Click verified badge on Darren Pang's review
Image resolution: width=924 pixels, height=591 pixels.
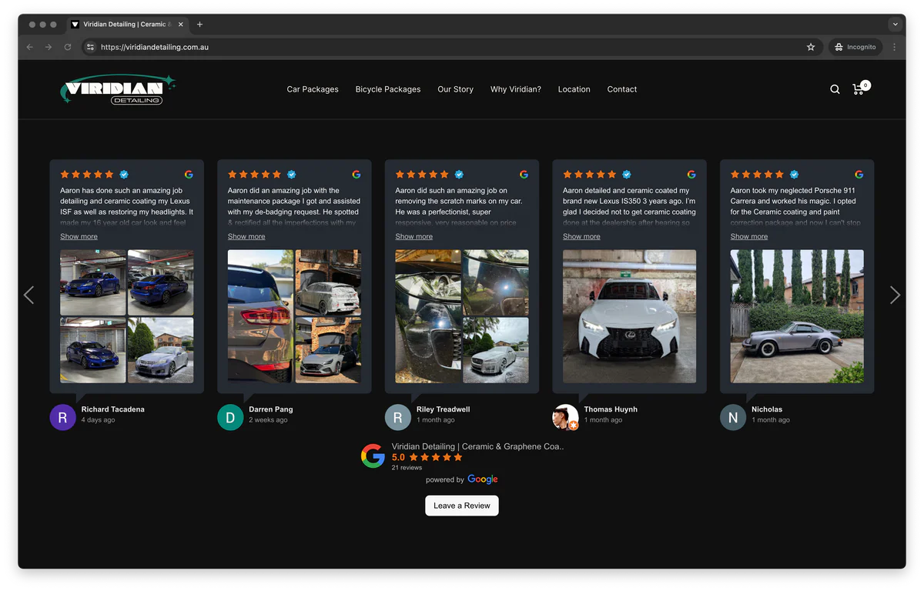pos(292,175)
